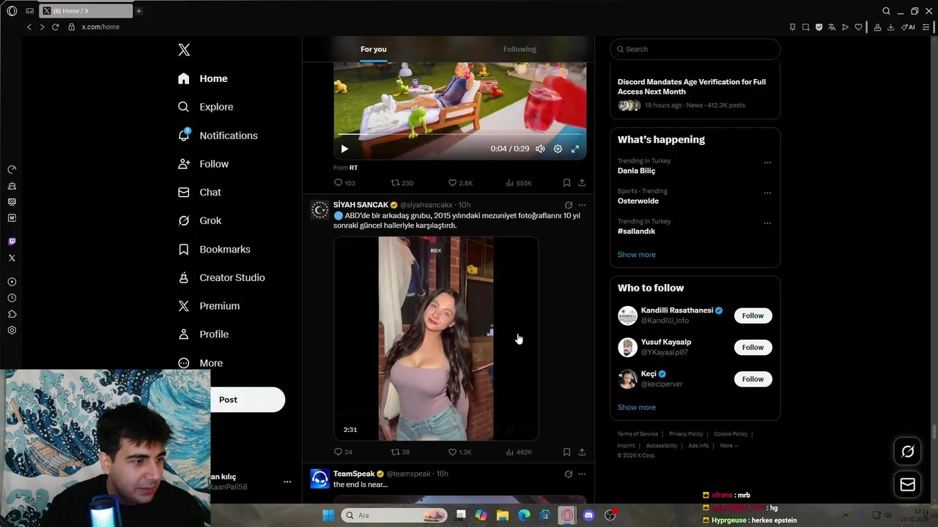This screenshot has width=938, height=527.
Task: Open more options for Danla Bilic trend
Action: pos(767,162)
